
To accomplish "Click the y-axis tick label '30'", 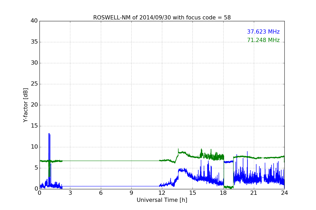I will [34, 63].
